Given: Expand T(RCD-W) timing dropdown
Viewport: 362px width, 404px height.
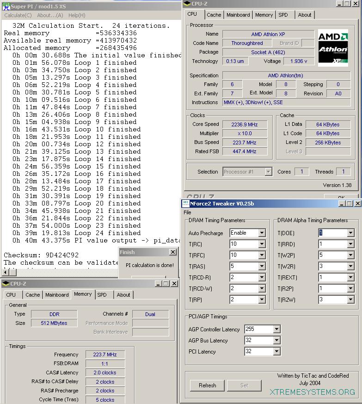Looking at the screenshot, I should pos(262,288).
